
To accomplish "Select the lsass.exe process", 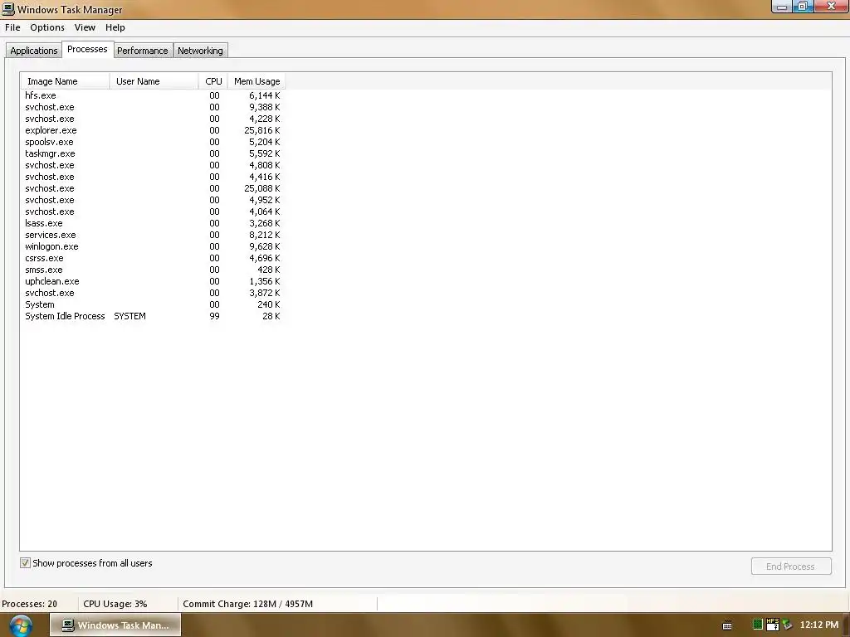I will pyautogui.click(x=153, y=223).
